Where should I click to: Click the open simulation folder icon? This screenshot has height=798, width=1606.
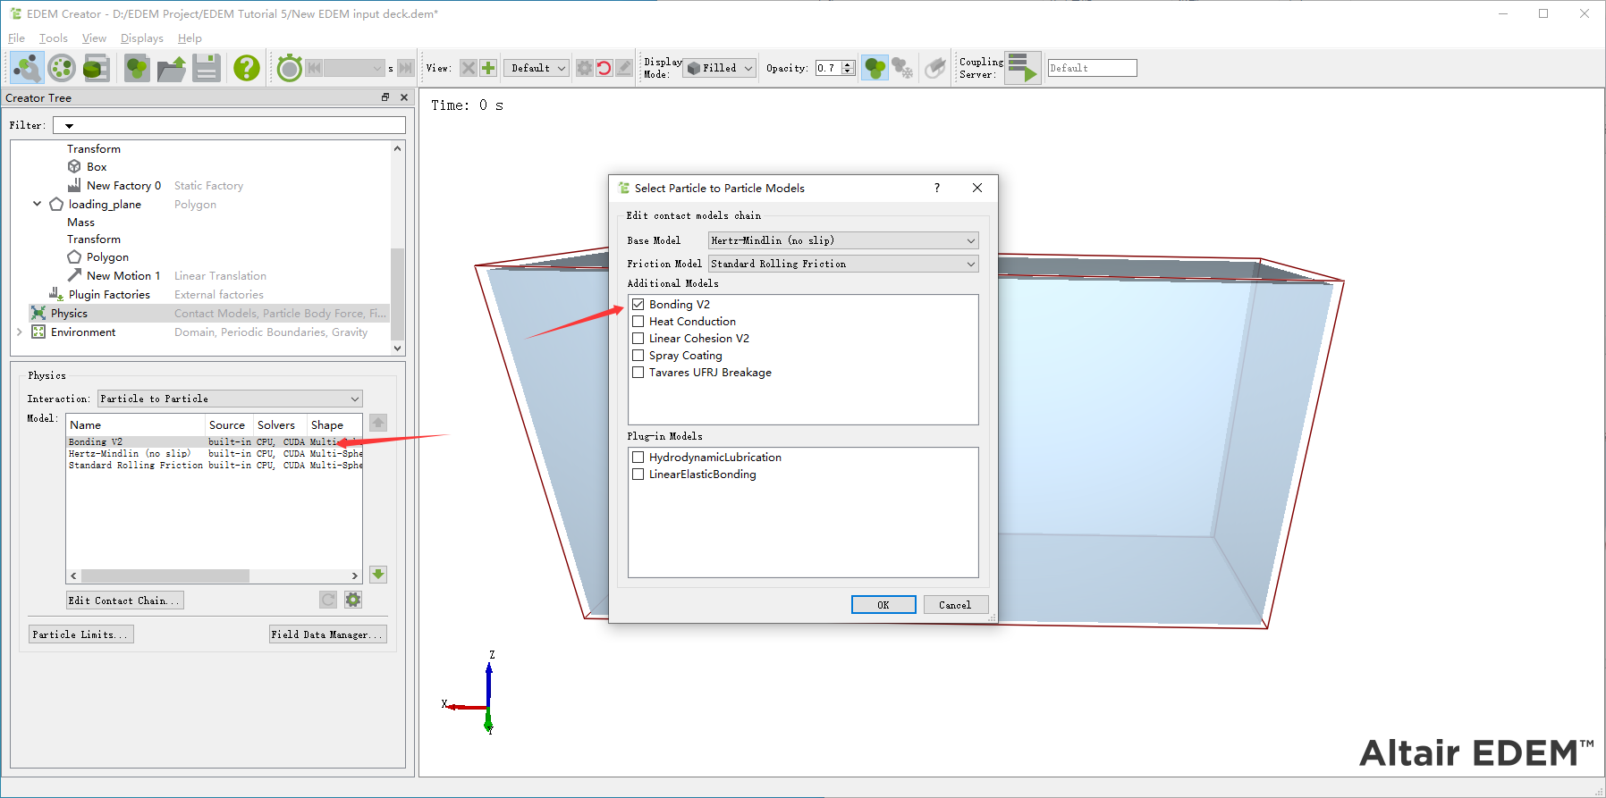coord(171,68)
